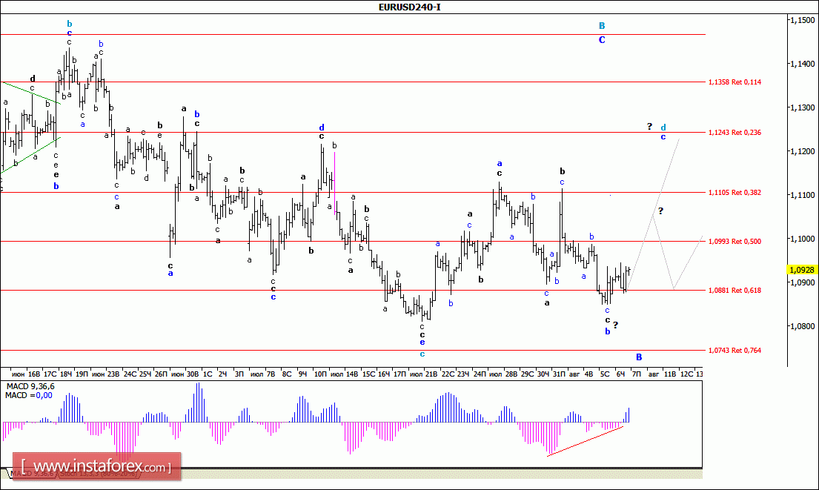Open the www.instaforex.com watermark link
Image resolution: width=819 pixels, height=490 pixels.
click(97, 466)
